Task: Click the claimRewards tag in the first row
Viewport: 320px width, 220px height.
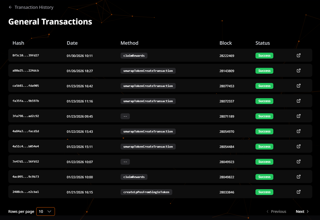Action: click(134, 56)
